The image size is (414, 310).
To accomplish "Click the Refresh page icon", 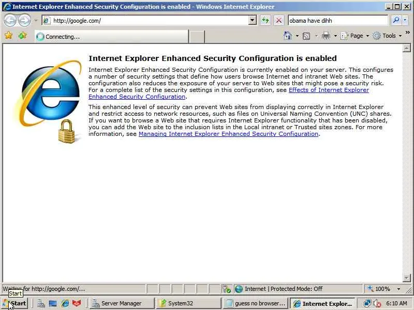I will pyautogui.click(x=265, y=20).
